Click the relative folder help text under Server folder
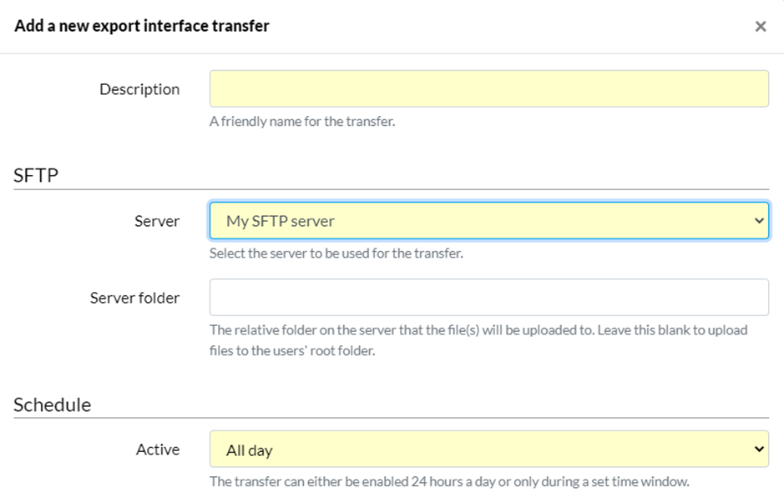Screen dimensions: 784x502 [478, 340]
